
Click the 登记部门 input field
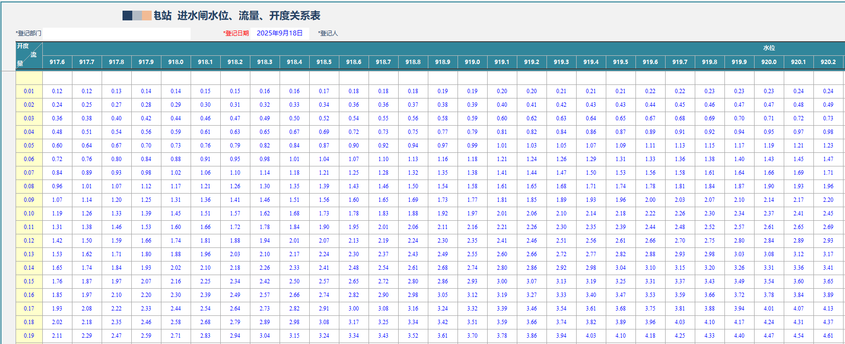(x=116, y=33)
